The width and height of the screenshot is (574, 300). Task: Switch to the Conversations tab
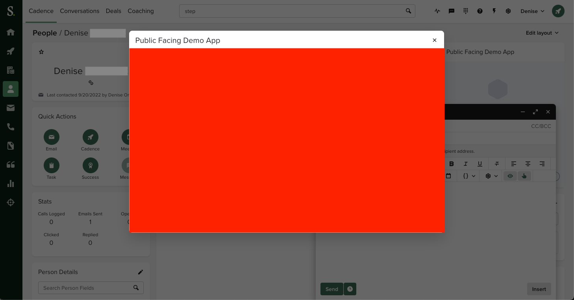pyautogui.click(x=80, y=11)
